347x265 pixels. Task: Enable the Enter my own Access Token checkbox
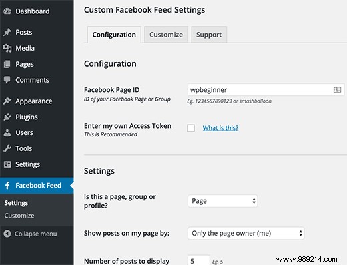coord(191,128)
